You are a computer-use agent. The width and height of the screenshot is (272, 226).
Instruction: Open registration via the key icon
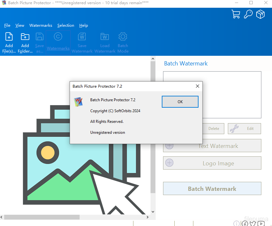point(248,14)
